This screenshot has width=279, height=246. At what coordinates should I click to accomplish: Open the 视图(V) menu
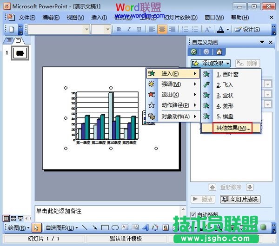pos(75,18)
